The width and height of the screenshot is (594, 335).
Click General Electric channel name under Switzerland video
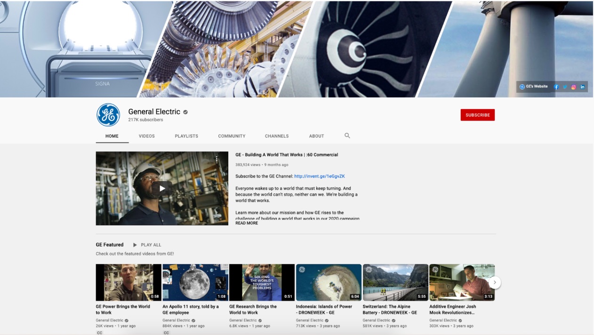(377, 320)
